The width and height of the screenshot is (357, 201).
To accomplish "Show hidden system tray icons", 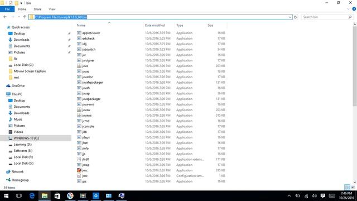I will [289, 196].
